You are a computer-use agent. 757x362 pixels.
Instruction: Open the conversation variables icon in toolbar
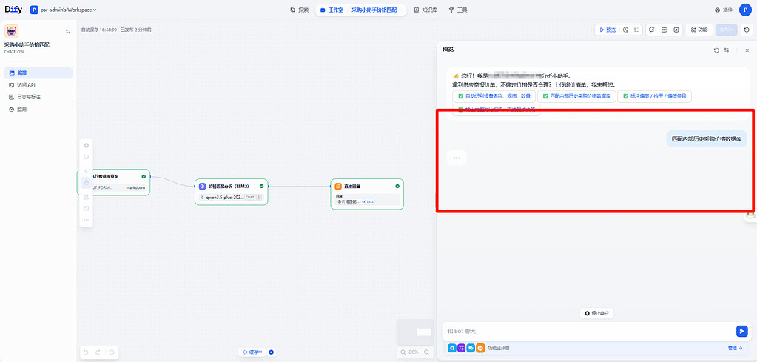(676, 30)
